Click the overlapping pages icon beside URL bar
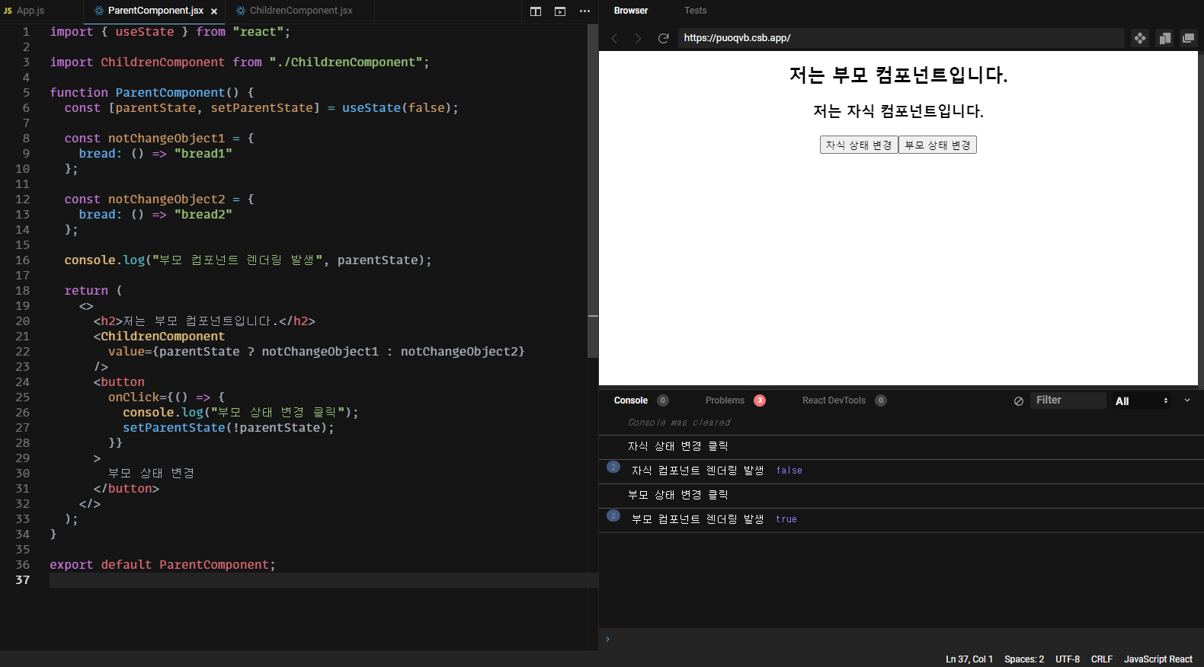Image resolution: width=1204 pixels, height=667 pixels. point(1164,38)
